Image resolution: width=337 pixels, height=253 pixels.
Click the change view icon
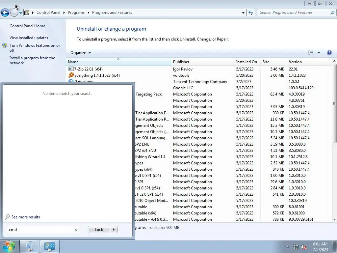tap(311, 53)
